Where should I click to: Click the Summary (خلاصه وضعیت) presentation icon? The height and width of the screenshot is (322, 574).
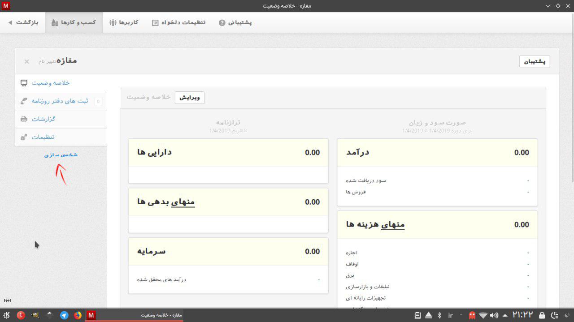click(24, 83)
